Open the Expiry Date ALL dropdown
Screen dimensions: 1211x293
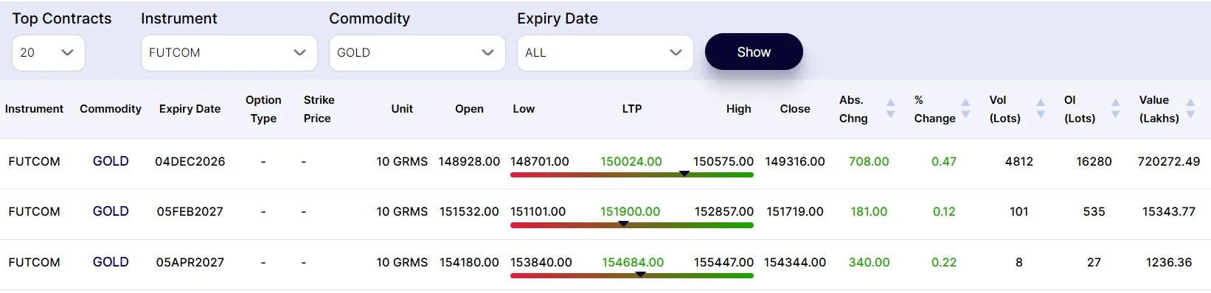(x=605, y=53)
